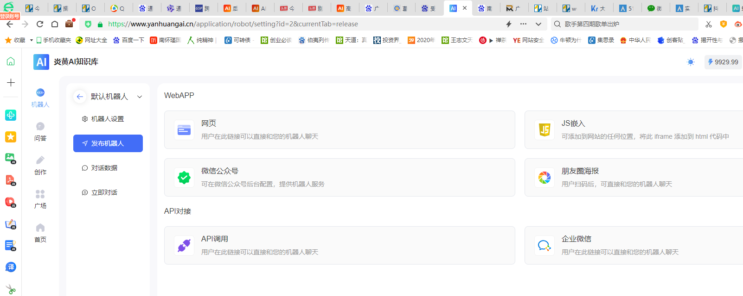The image size is (743, 296).
Task: Click the 网页 card title text
Action: (209, 123)
